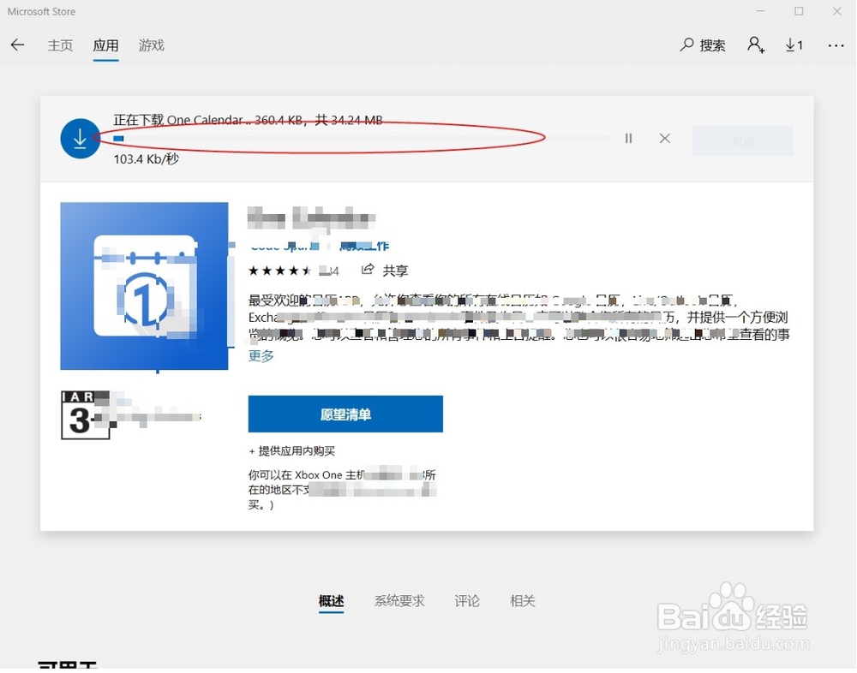This screenshot has height=673, width=857.
Task: Close the Microsoft Store window
Action: (x=837, y=11)
